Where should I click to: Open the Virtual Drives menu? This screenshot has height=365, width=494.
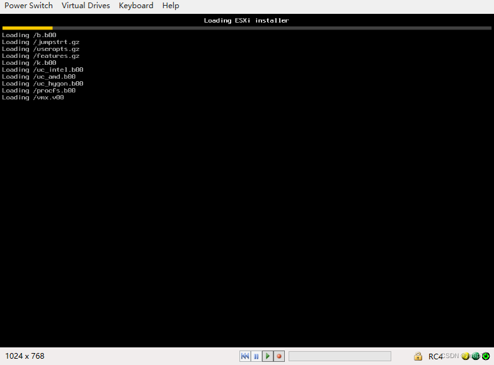(x=86, y=6)
